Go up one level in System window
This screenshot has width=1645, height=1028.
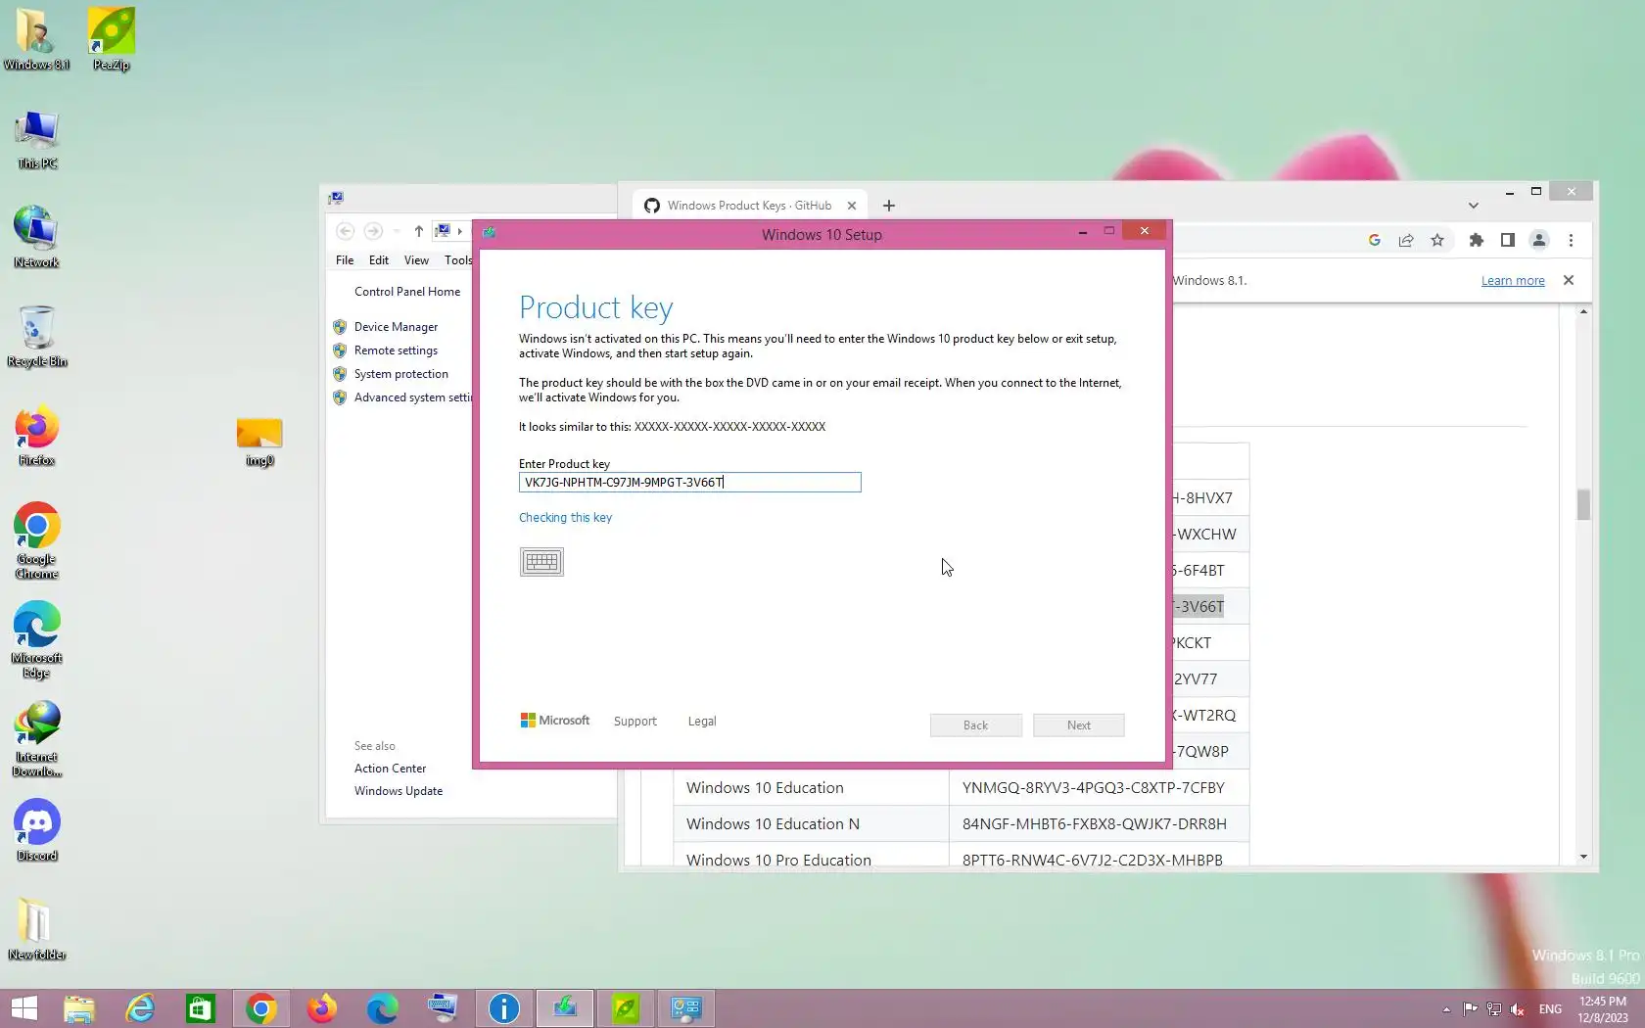pyautogui.click(x=418, y=231)
